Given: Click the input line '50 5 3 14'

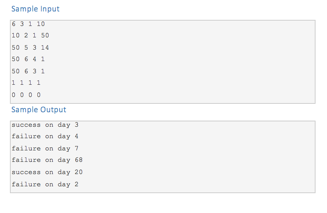Looking at the screenshot, I should pyautogui.click(x=30, y=47).
